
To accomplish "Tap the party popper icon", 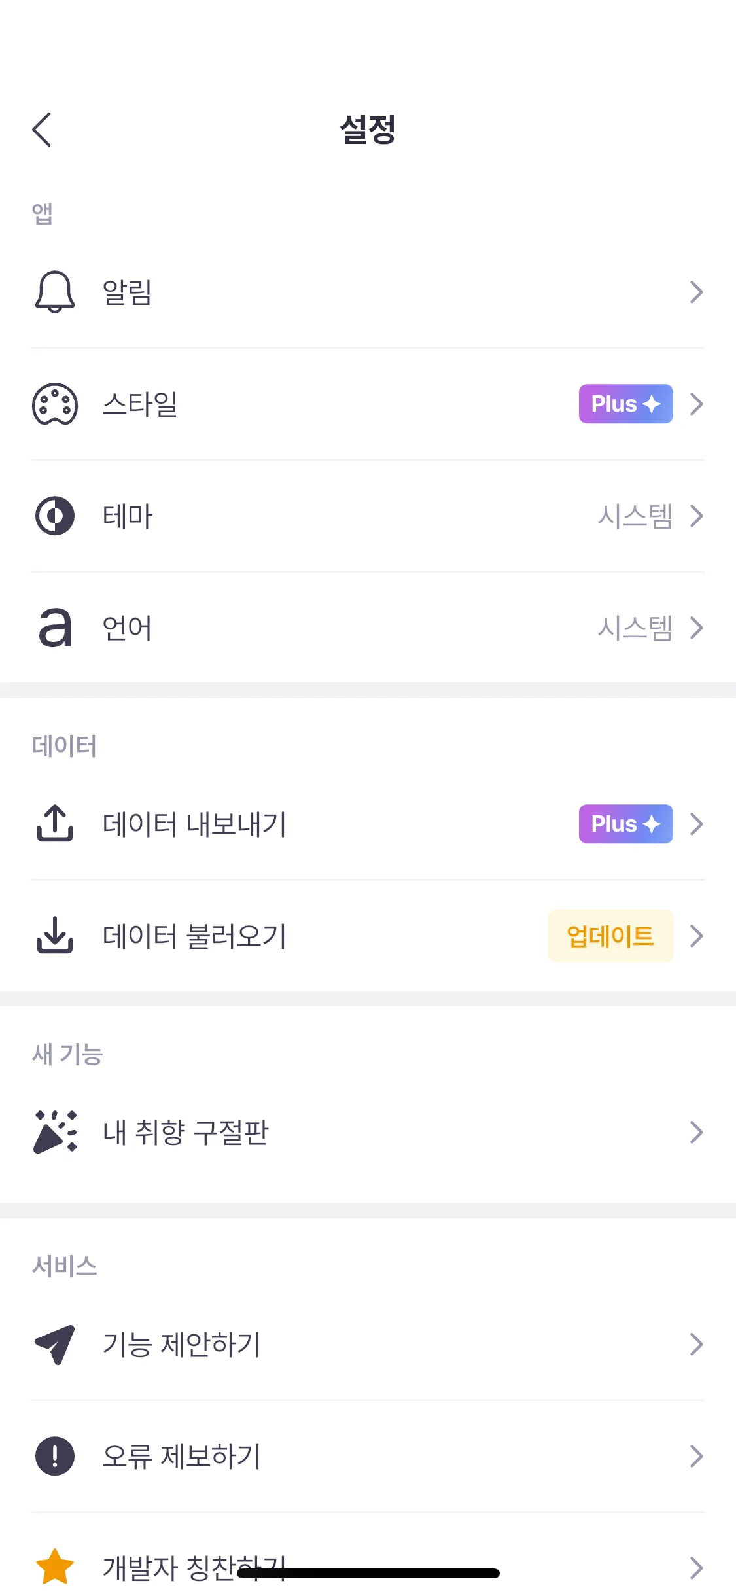I will pyautogui.click(x=55, y=1132).
